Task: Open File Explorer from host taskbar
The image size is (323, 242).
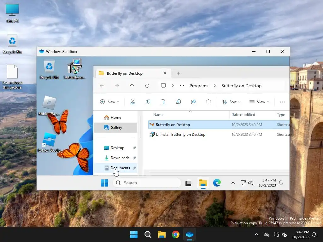Action: [x=162, y=234]
